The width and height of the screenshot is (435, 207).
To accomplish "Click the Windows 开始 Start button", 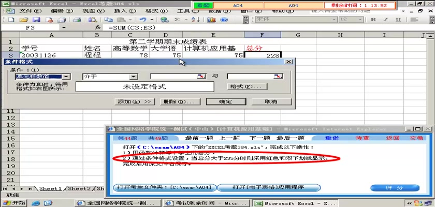I will point(13,203).
